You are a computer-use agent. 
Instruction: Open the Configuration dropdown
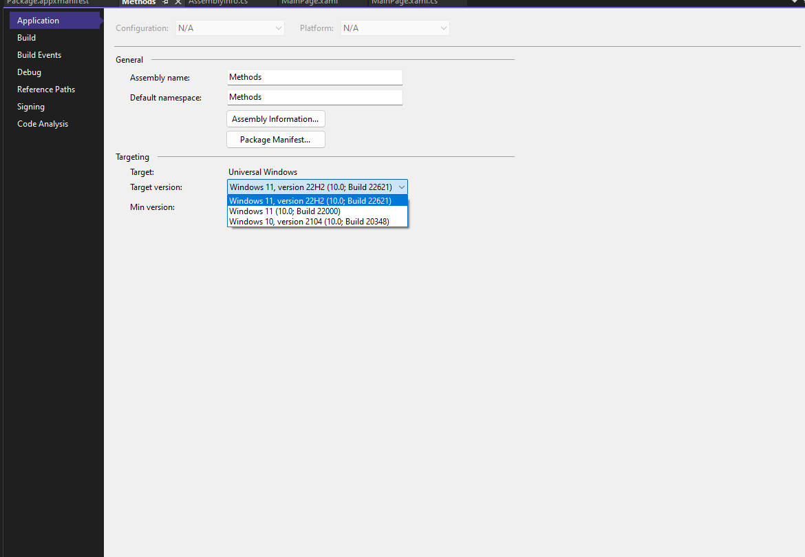click(x=230, y=28)
